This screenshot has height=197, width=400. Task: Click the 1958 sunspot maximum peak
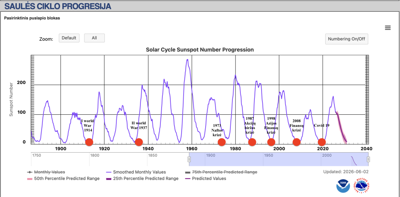pos(188,60)
